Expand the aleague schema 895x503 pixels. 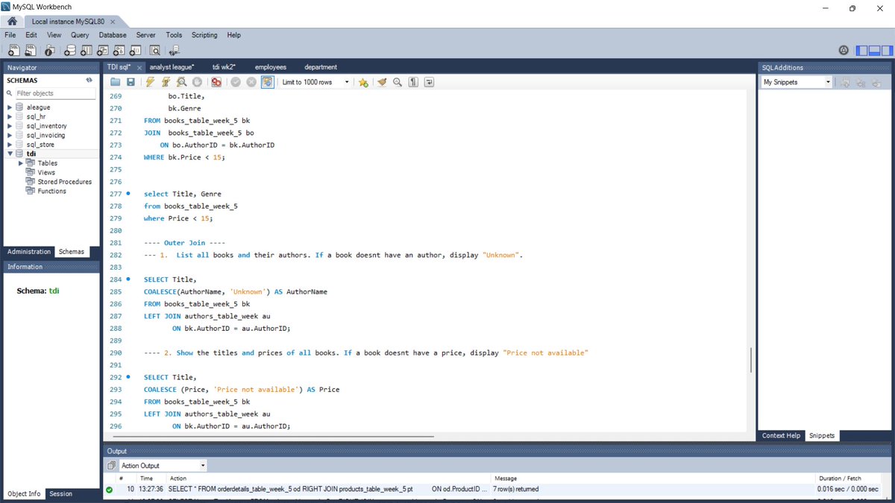[10, 107]
